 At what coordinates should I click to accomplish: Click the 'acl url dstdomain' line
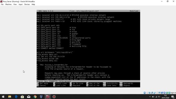pyautogui.click(x=55, y=53)
